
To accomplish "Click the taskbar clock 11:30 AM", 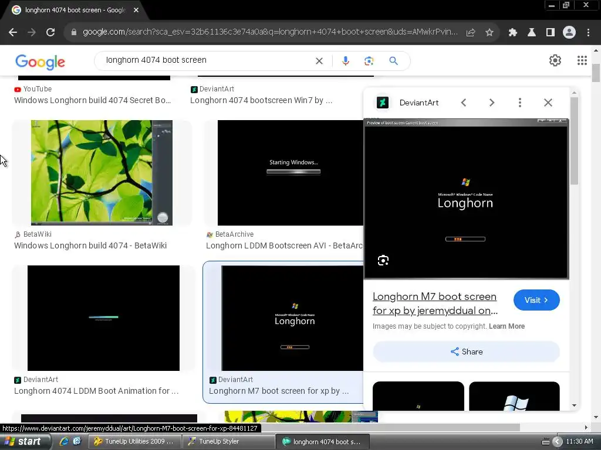I will (x=579, y=442).
